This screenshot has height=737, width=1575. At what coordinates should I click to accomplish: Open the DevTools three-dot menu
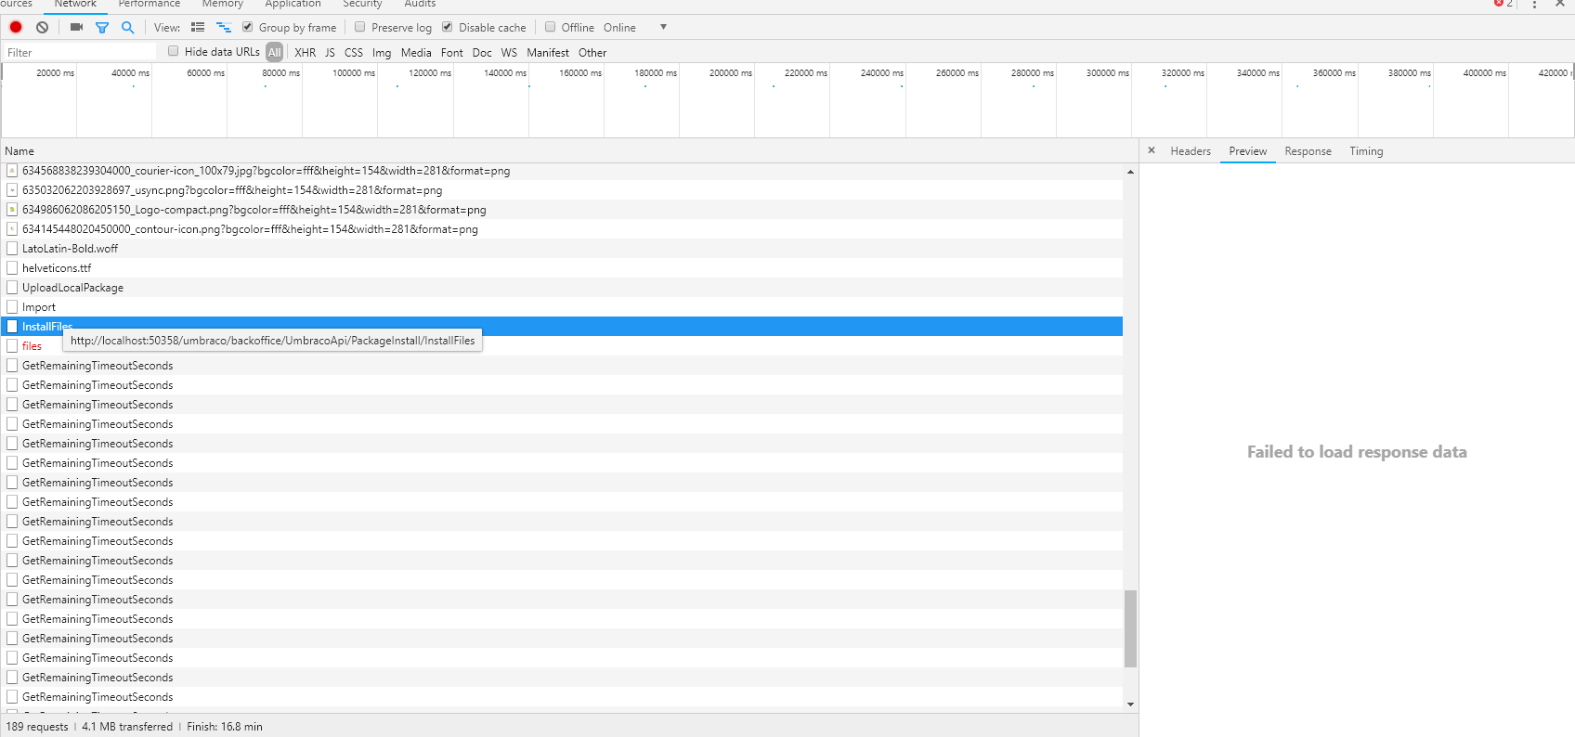pos(1534,5)
